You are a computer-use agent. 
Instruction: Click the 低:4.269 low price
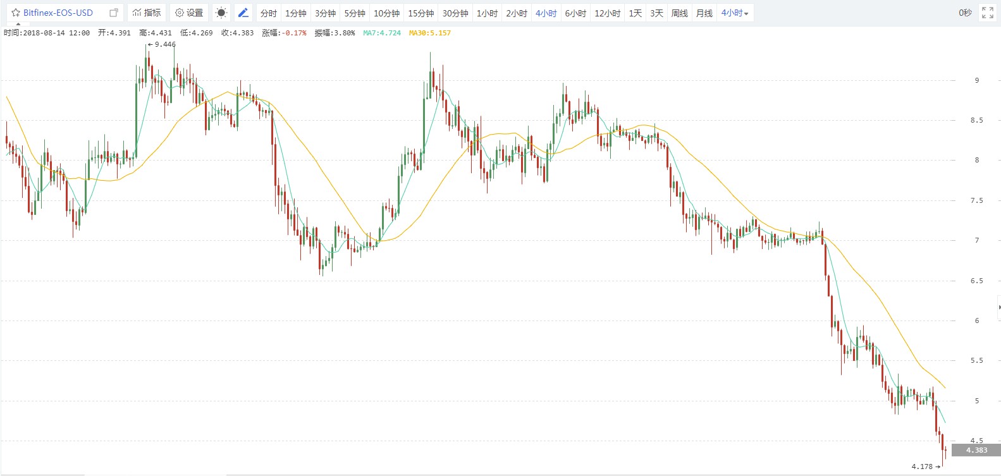click(x=196, y=33)
